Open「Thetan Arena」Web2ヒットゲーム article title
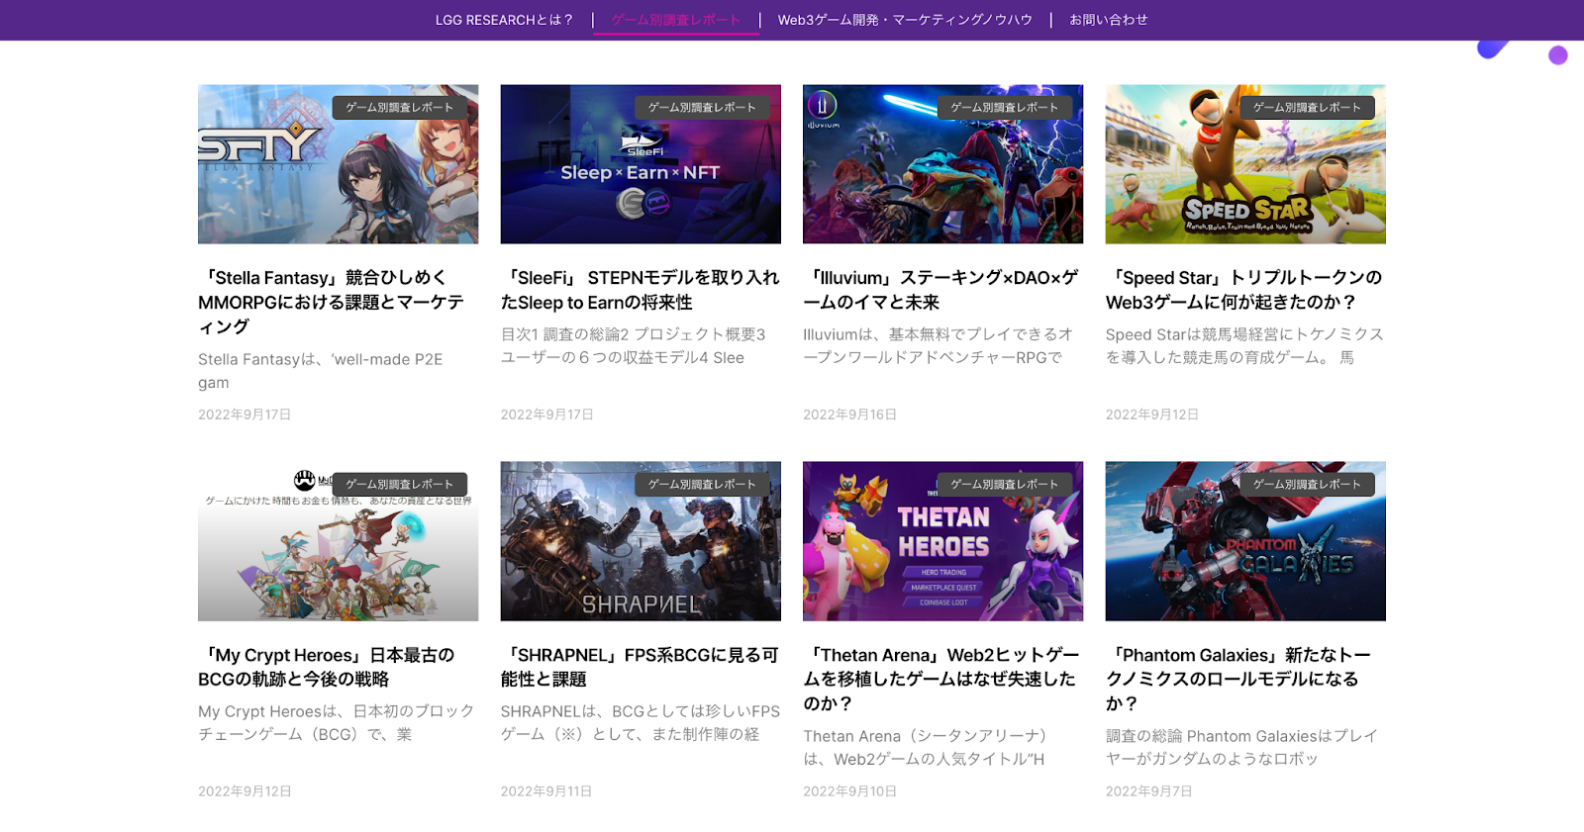 pyautogui.click(x=941, y=679)
